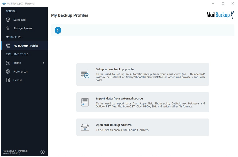The height and width of the screenshot is (157, 238).
Task: Open the Import tool icon
Action: (x=8, y=63)
